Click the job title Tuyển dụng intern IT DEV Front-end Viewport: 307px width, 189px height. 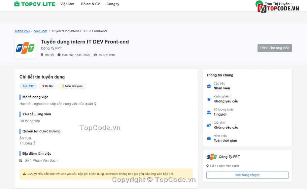[85, 42]
